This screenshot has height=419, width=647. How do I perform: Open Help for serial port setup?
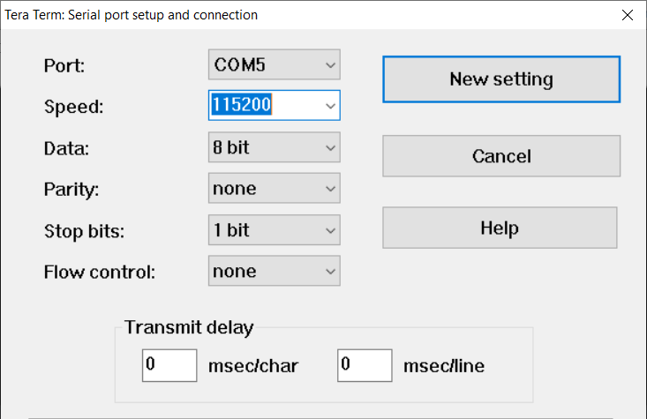coord(499,228)
